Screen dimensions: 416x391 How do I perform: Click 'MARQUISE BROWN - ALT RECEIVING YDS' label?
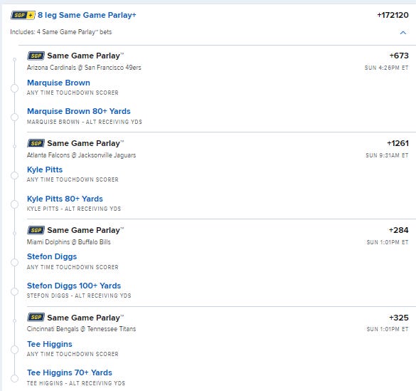[x=85, y=122]
